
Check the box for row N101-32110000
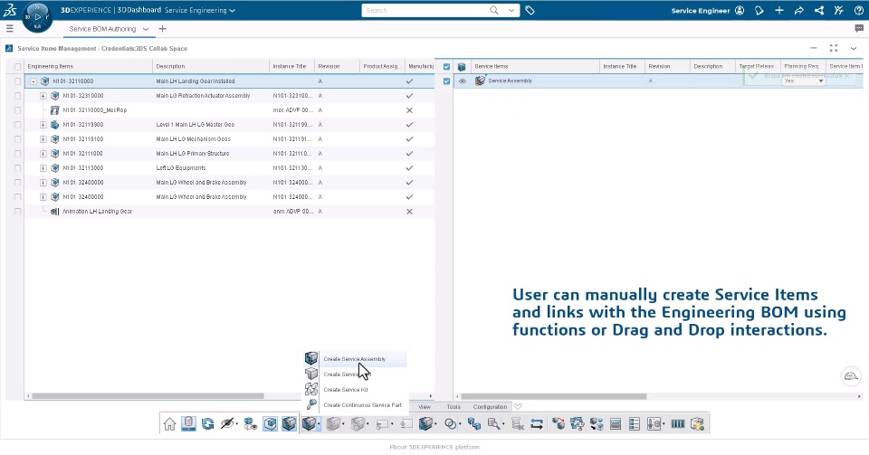click(x=18, y=81)
